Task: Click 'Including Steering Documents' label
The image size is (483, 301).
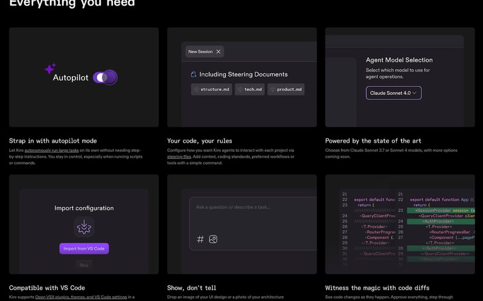Action: click(243, 74)
